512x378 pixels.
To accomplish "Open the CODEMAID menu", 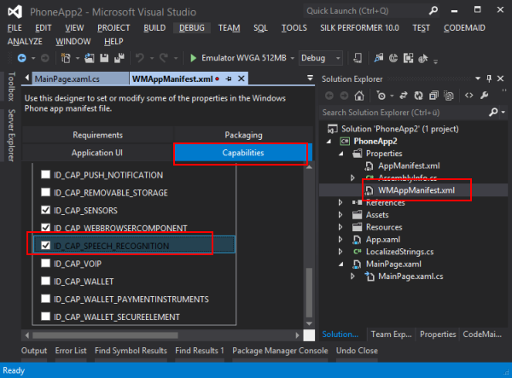I will point(464,28).
